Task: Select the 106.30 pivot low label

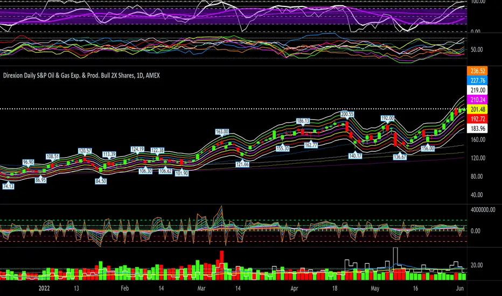Action: [x=145, y=171]
